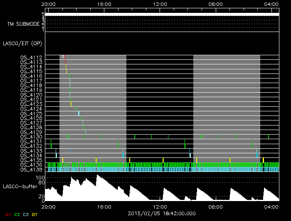Image resolution: width=291 pixels, height=221 pixels.
Task: Click the OS_4112 row label
Action: [31, 57]
